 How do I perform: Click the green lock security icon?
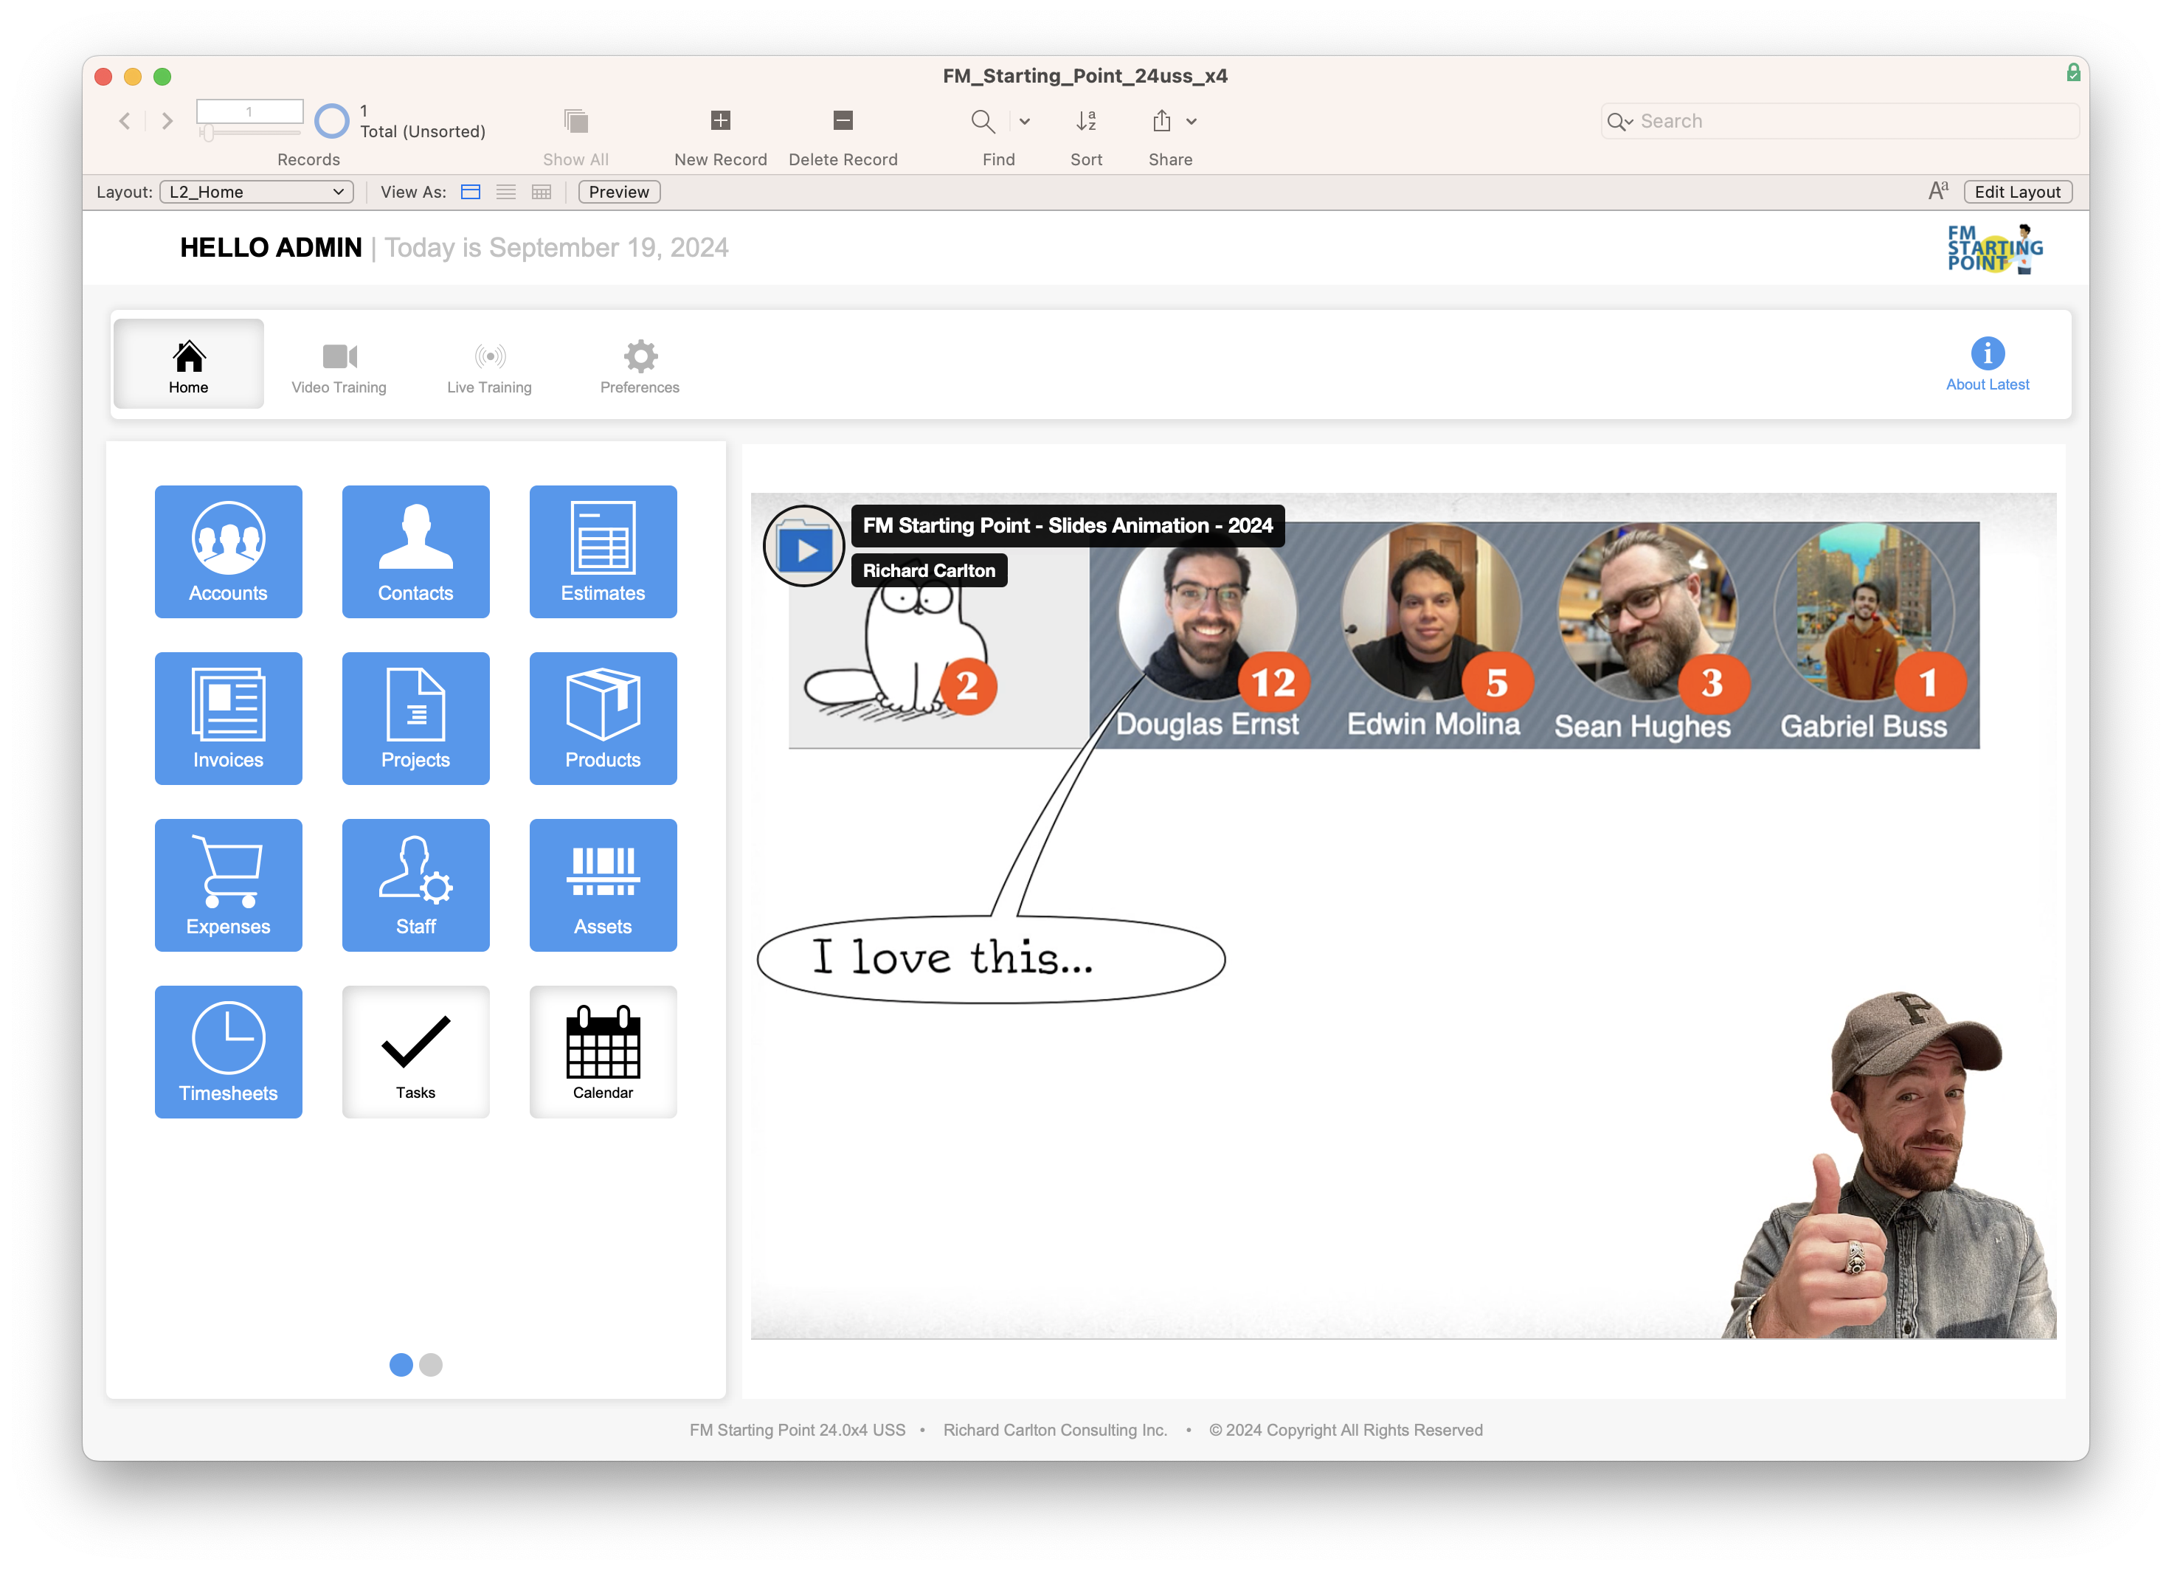(2072, 73)
